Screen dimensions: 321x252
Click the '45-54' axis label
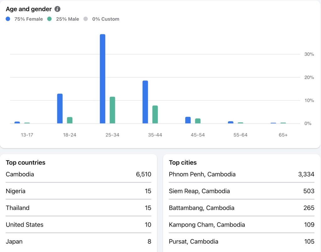pos(198,135)
